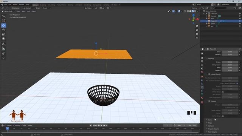Activate the Rotate tool
Image resolution: width=242 pixels, height=136 pixels.
click(x=3, y=30)
